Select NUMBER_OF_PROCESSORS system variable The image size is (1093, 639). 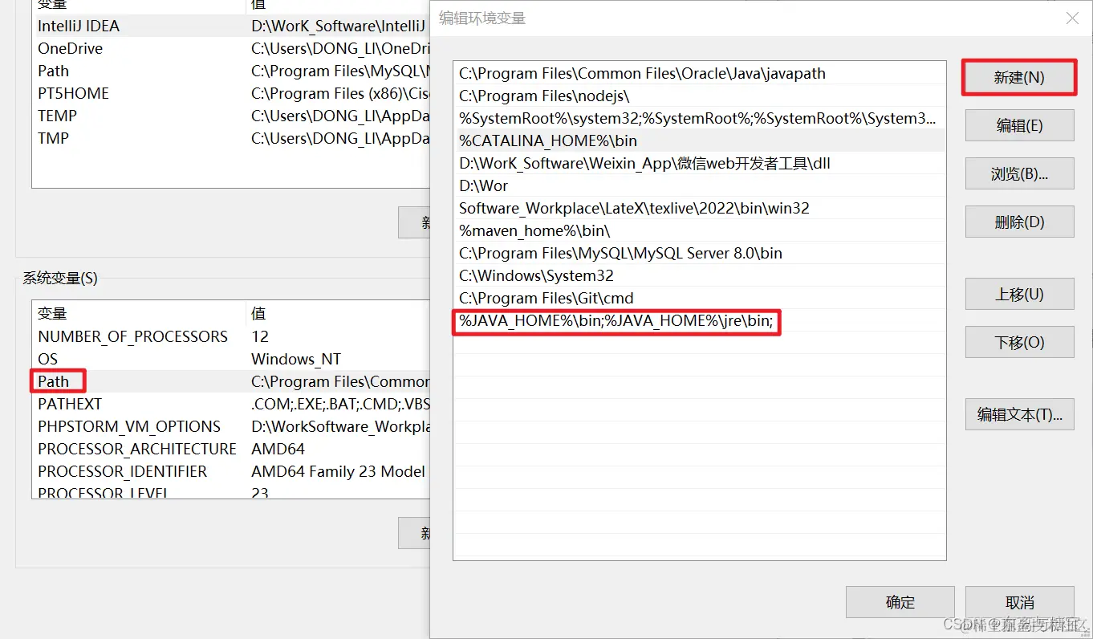point(231,336)
